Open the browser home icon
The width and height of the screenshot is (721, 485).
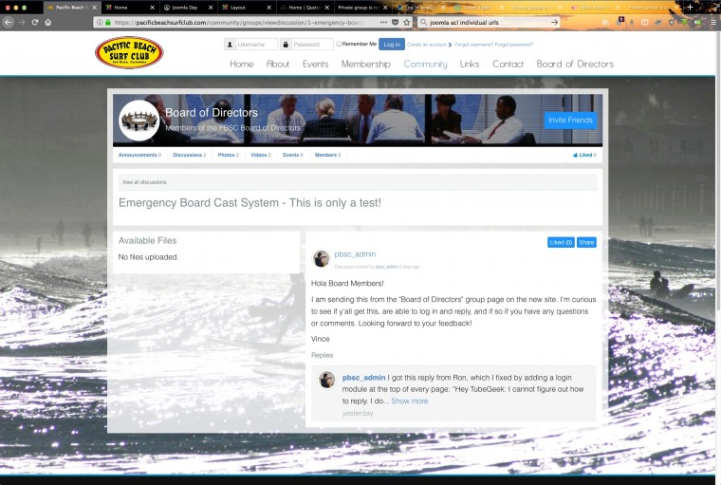[47, 22]
